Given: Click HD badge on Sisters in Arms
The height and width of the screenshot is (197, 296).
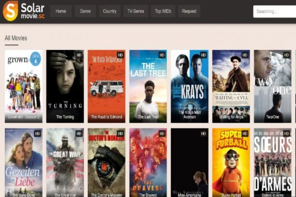Looking at the screenshot, I should tap(287, 134).
